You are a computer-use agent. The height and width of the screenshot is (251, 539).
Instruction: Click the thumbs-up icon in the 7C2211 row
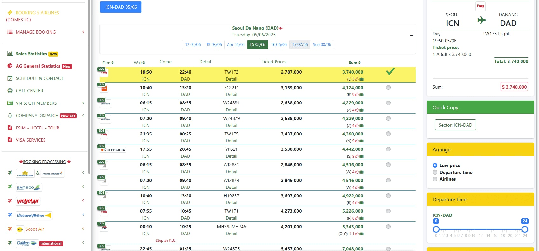357,95
